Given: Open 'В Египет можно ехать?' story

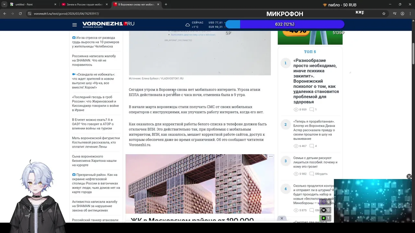Looking at the screenshot, I should [x=93, y=124].
